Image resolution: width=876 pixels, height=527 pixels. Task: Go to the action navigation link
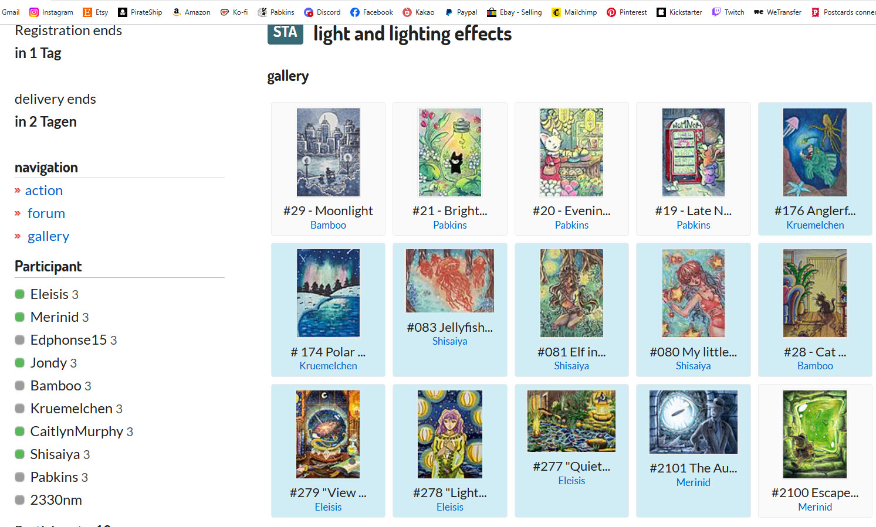tap(44, 191)
